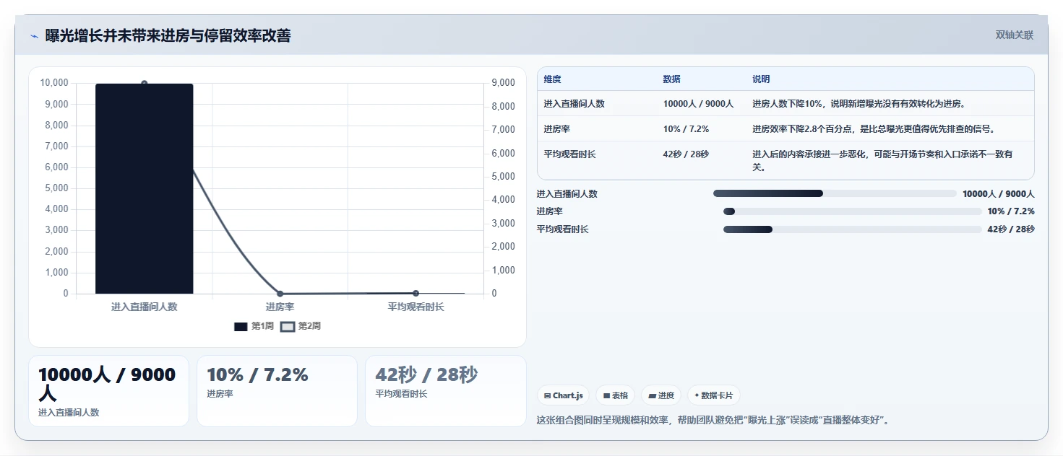
Task: Click the Chart.js tag icon
Action: coord(548,395)
